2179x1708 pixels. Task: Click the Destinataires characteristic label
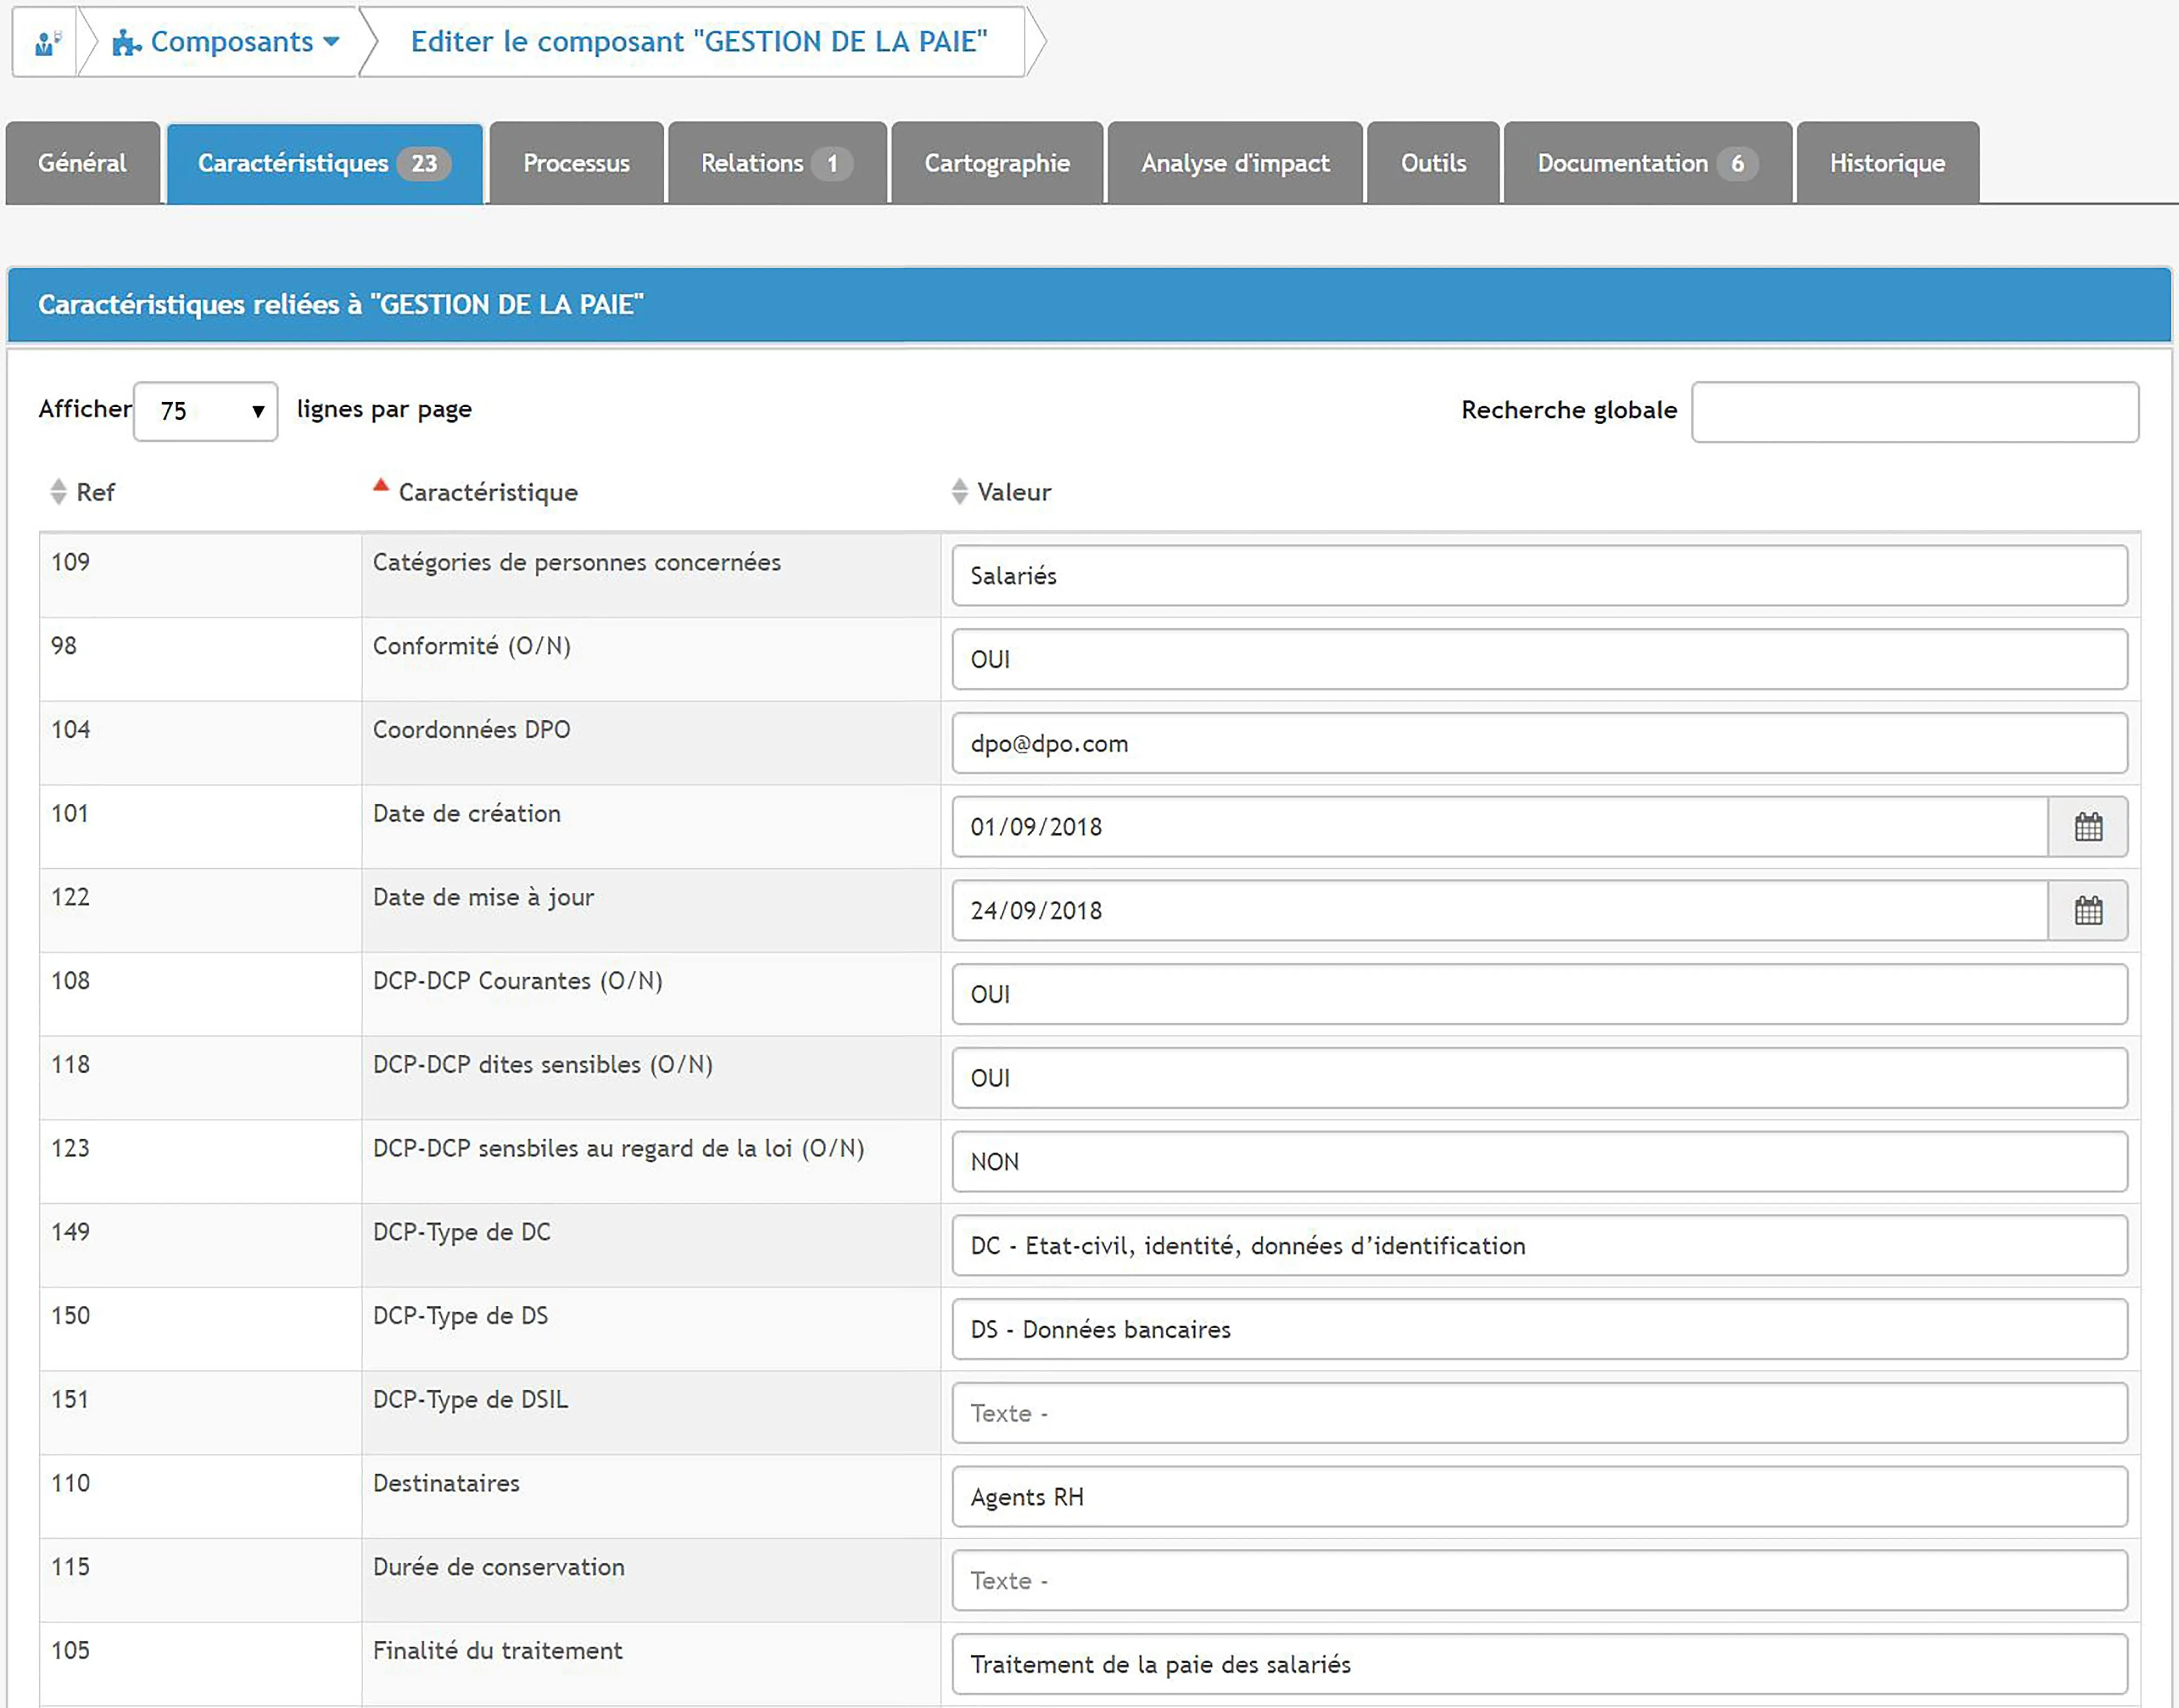pos(447,1483)
